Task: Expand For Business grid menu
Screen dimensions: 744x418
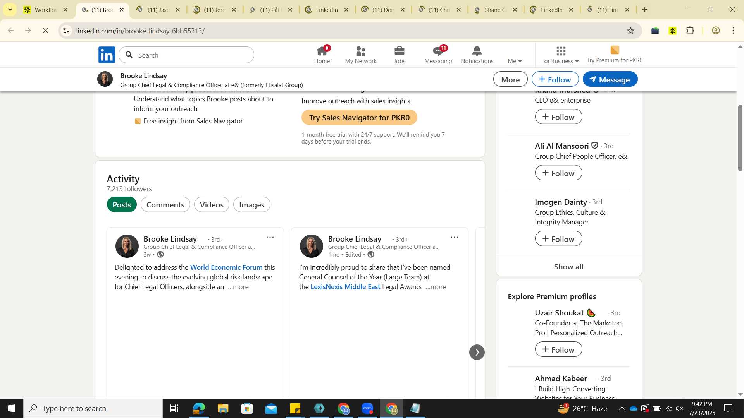Action: coord(560,55)
